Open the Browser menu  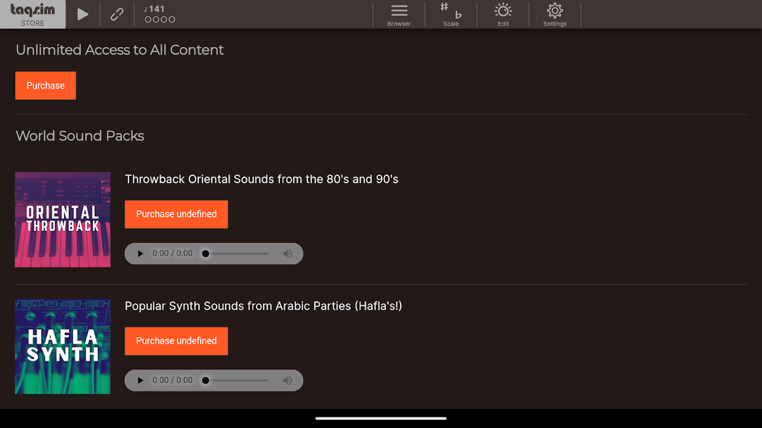[x=399, y=14]
